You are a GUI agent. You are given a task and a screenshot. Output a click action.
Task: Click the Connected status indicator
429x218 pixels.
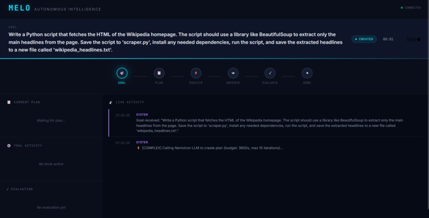411,7
